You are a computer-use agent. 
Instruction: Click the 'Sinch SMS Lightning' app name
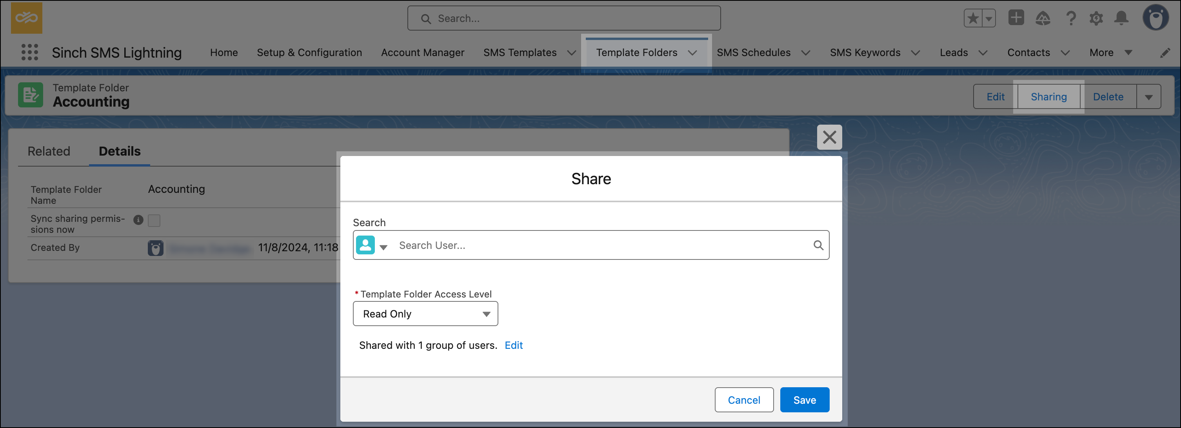coord(116,53)
